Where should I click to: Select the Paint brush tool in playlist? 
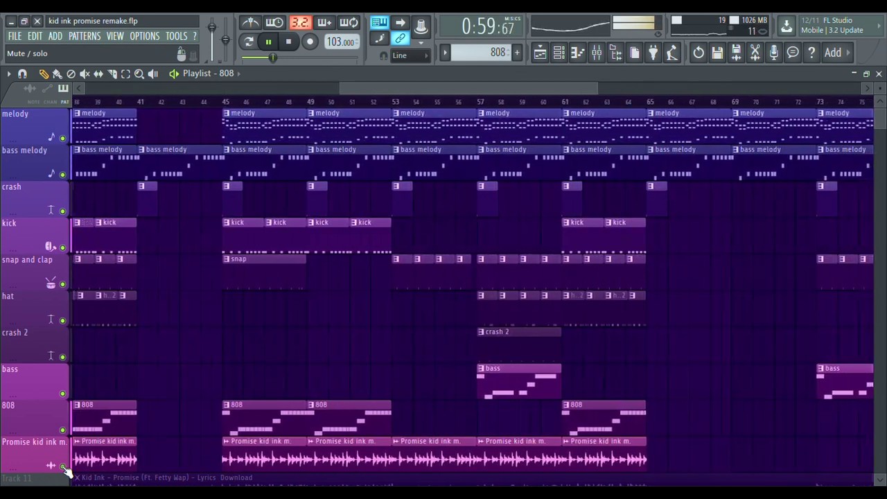[57, 73]
